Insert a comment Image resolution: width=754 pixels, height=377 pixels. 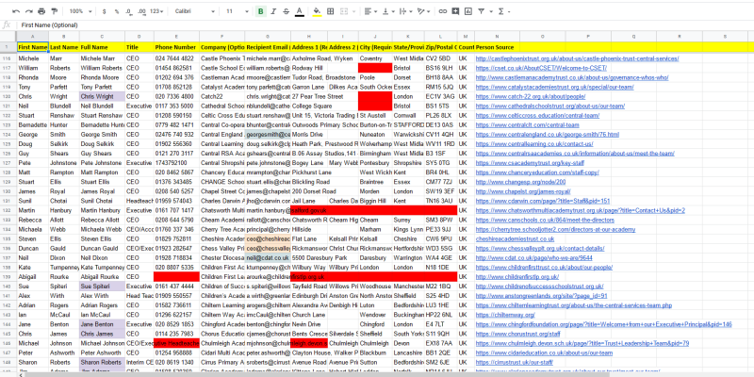(455, 11)
